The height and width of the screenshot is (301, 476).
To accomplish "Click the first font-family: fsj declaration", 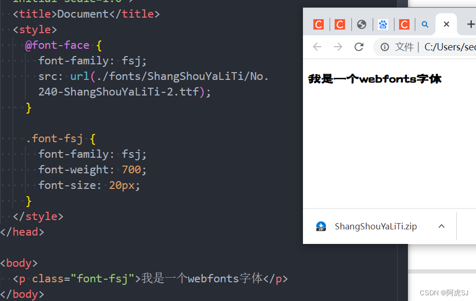I will (x=92, y=61).
